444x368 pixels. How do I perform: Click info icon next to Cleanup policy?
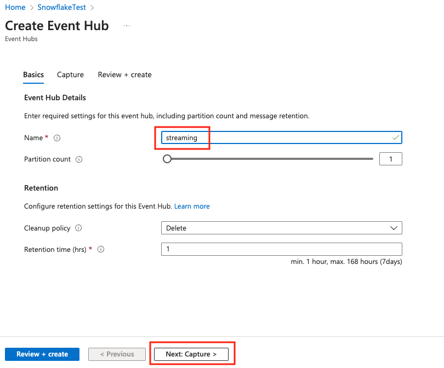pyautogui.click(x=78, y=228)
